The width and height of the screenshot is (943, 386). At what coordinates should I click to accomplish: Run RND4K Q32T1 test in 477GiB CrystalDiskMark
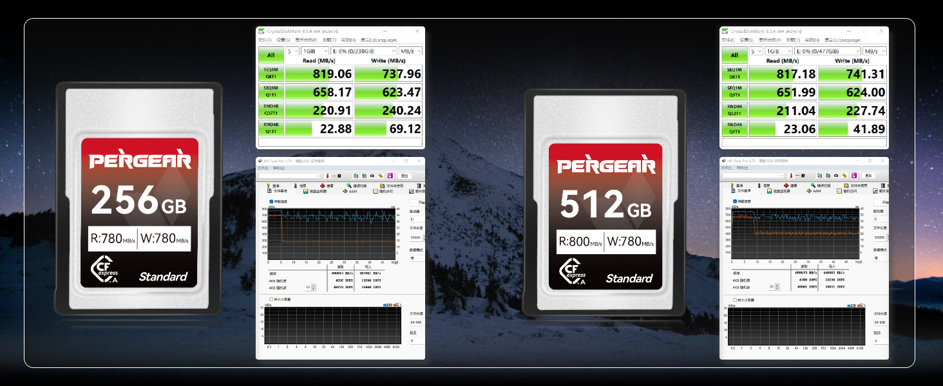(x=734, y=109)
